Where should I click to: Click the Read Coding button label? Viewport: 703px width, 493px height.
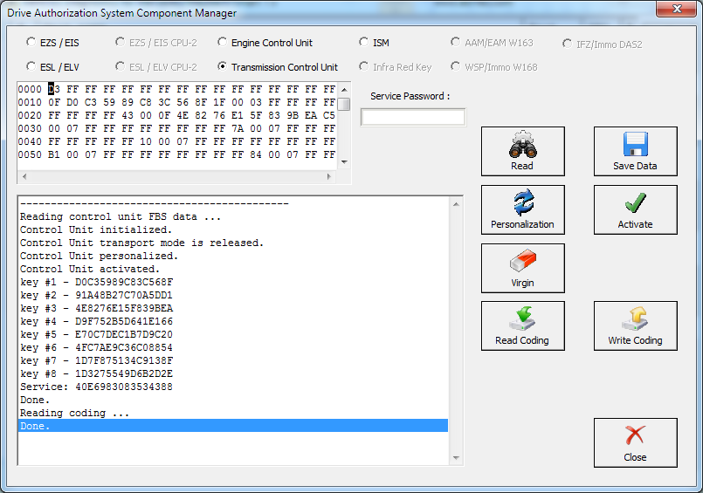[x=522, y=341]
